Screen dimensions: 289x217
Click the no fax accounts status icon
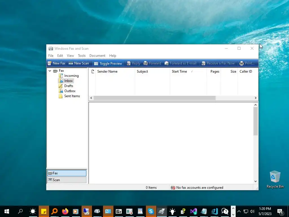point(173,188)
